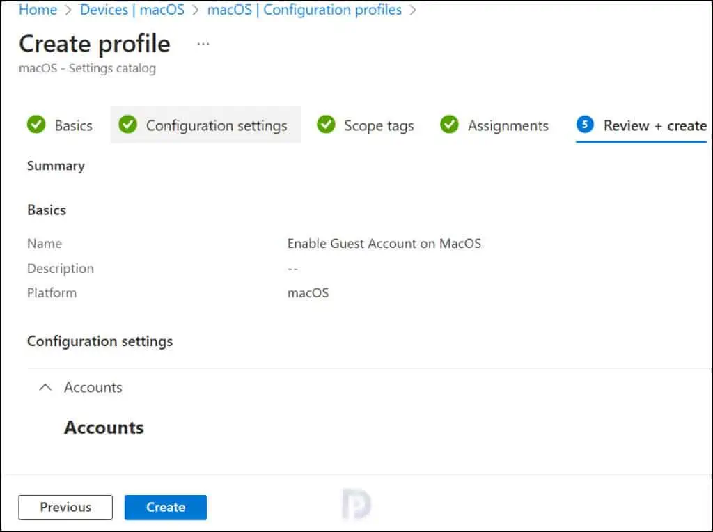Switch to the Basics step tab
The image size is (713, 532).
coord(60,125)
